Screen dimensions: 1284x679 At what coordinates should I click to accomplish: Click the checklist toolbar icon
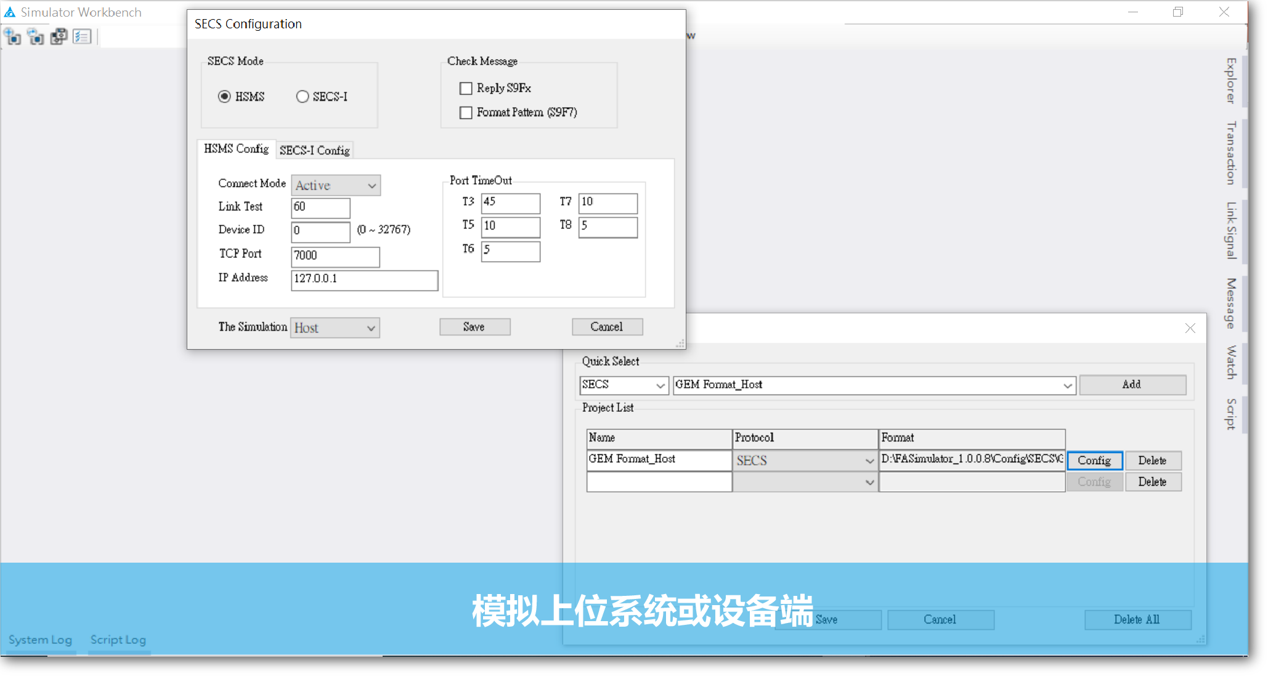pyautogui.click(x=82, y=37)
